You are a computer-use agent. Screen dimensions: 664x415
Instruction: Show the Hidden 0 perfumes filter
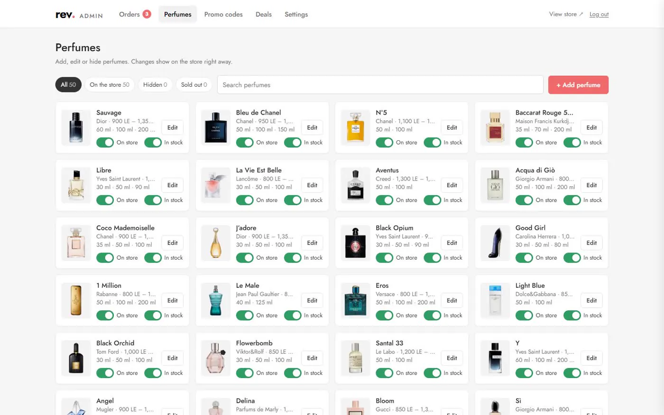[x=155, y=85]
